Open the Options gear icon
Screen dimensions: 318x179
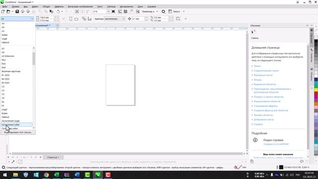163,11
